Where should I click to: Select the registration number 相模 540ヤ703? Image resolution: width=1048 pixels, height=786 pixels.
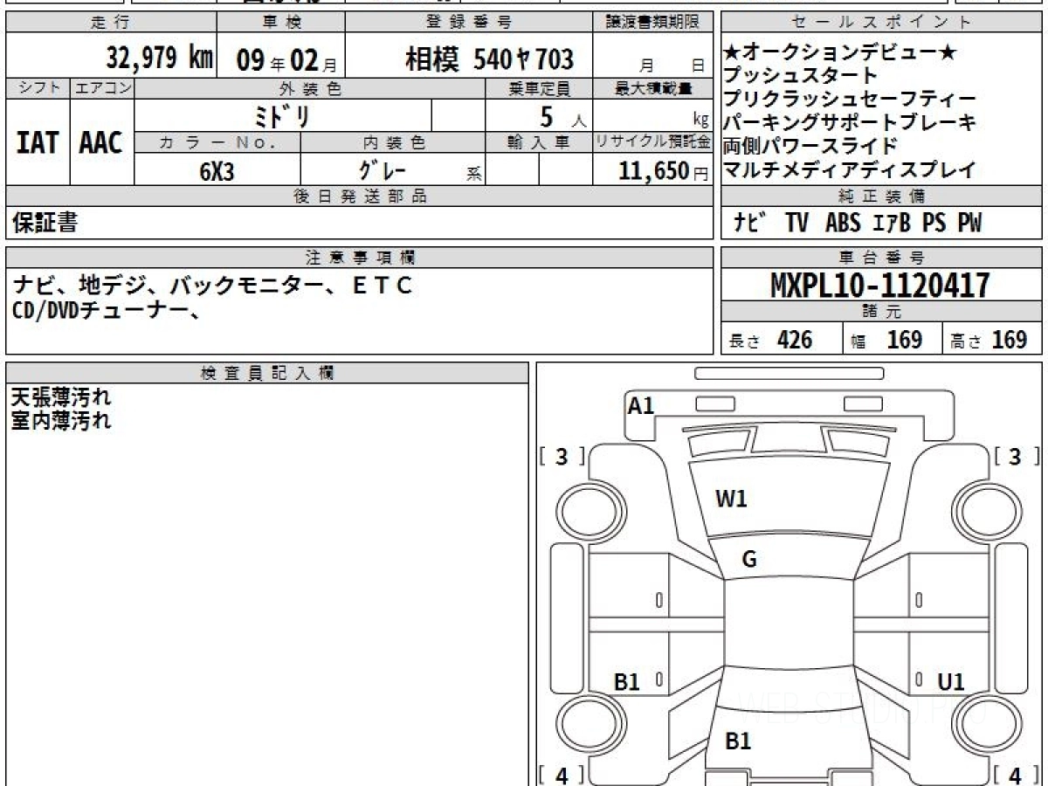489,59
